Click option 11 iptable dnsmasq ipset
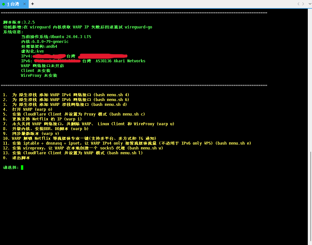The width and height of the screenshot is (312, 245). click(x=127, y=143)
